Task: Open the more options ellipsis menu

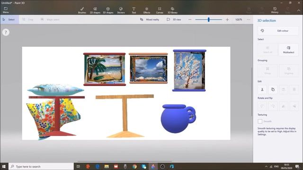Action: tap(249, 19)
